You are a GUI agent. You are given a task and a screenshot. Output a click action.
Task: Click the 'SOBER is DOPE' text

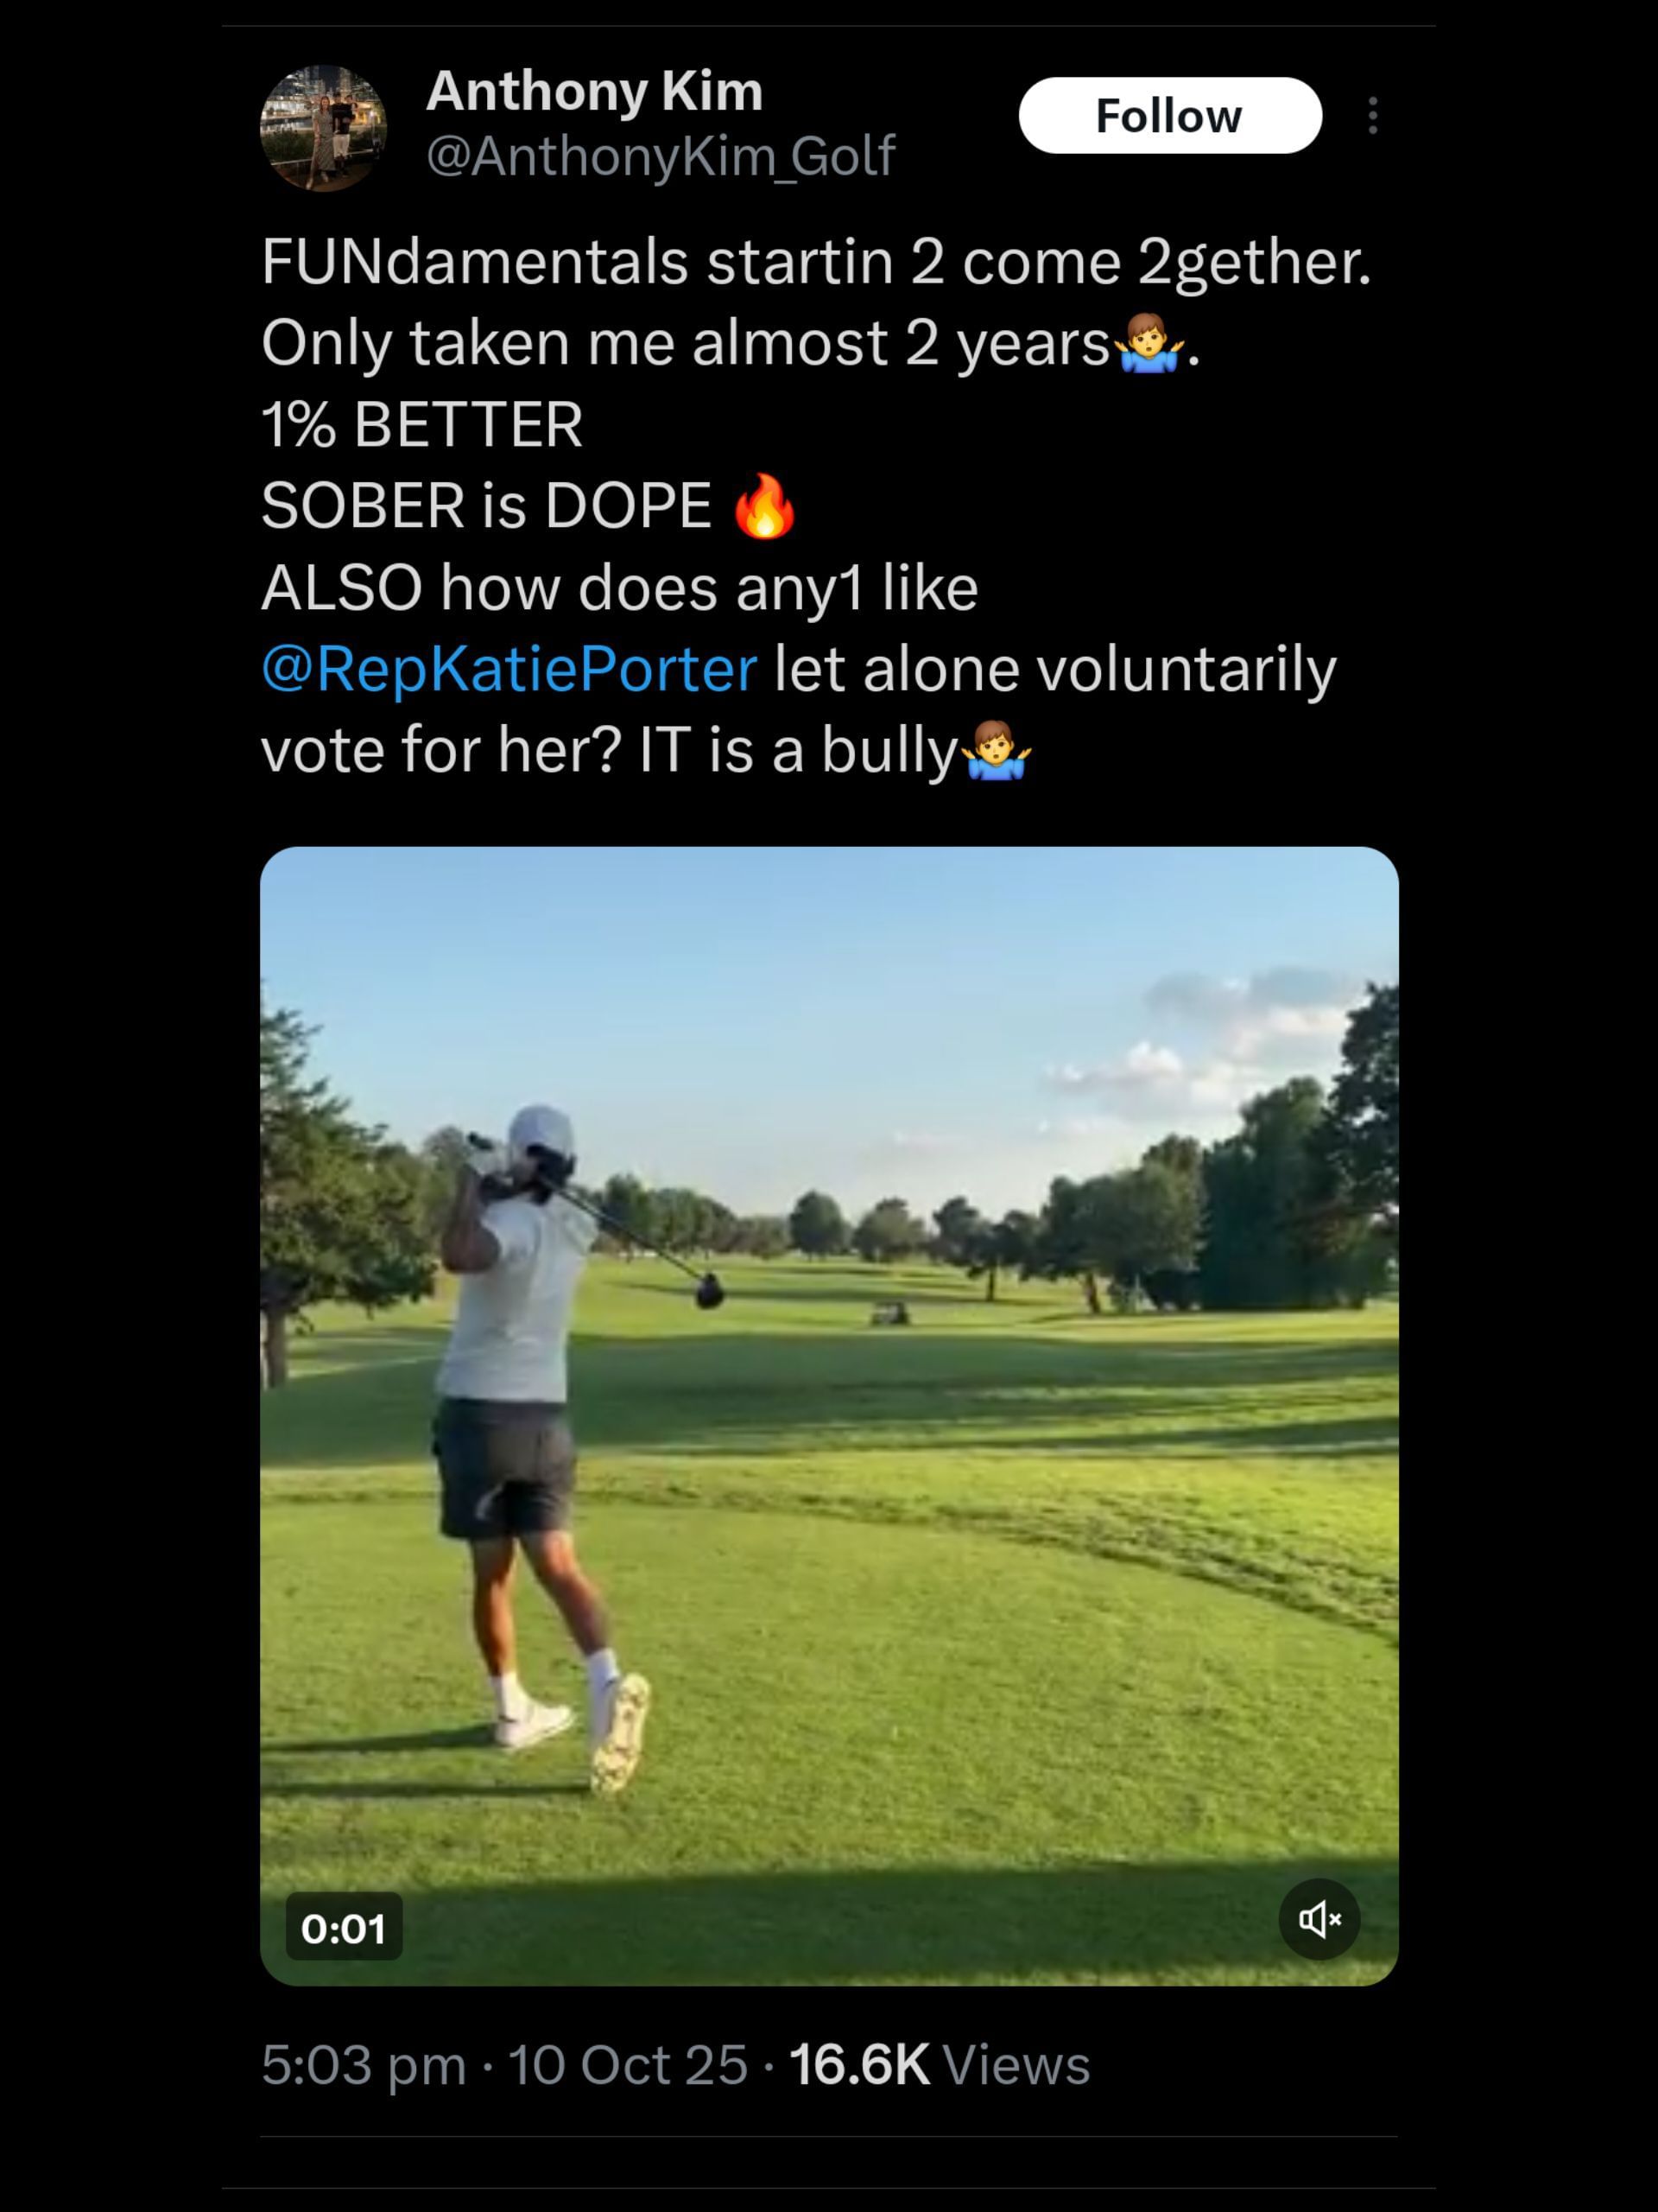coord(485,505)
